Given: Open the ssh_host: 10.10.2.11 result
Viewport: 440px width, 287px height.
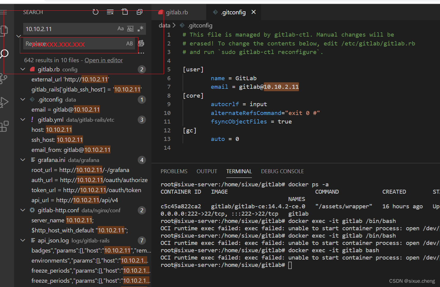Looking at the screenshot, I should (57, 140).
